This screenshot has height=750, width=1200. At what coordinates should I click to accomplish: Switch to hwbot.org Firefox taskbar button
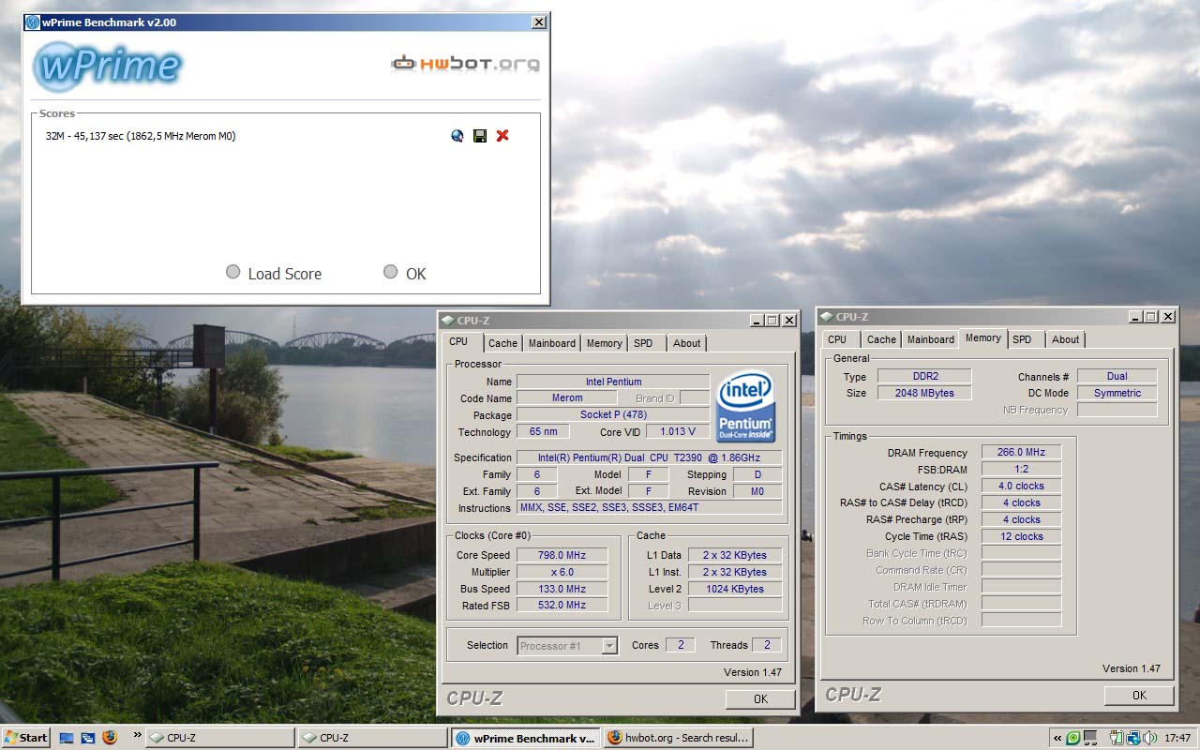coord(678,738)
